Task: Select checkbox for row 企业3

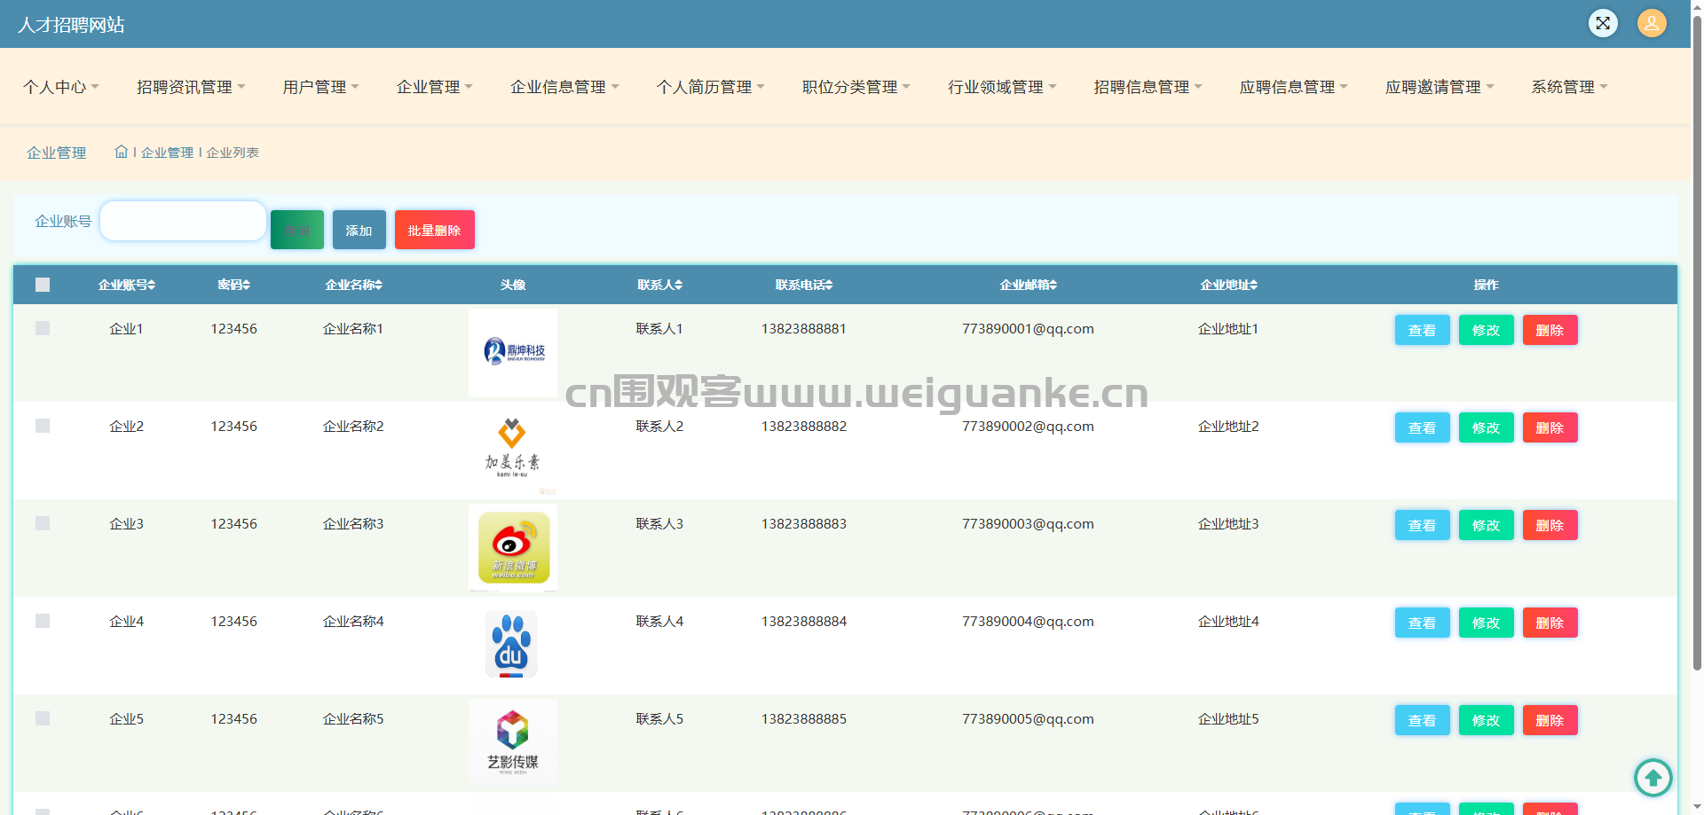Action: 43,523
